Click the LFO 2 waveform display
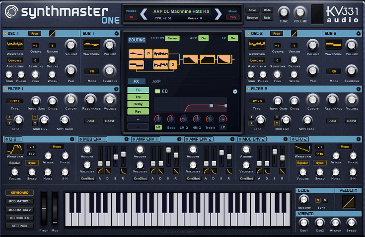The image size is (365, 237). [303, 149]
